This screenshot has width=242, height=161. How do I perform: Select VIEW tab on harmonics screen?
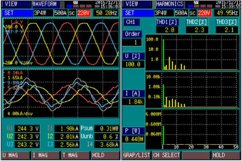tap(137, 4)
